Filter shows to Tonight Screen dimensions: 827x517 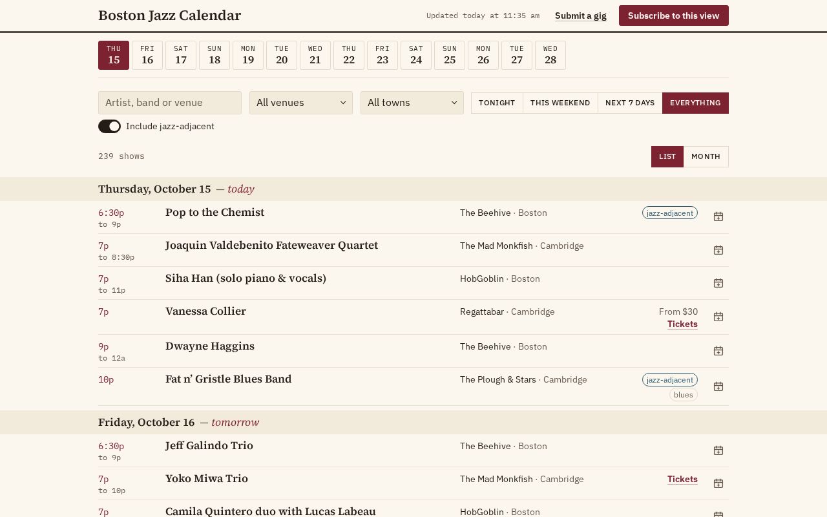pos(497,103)
